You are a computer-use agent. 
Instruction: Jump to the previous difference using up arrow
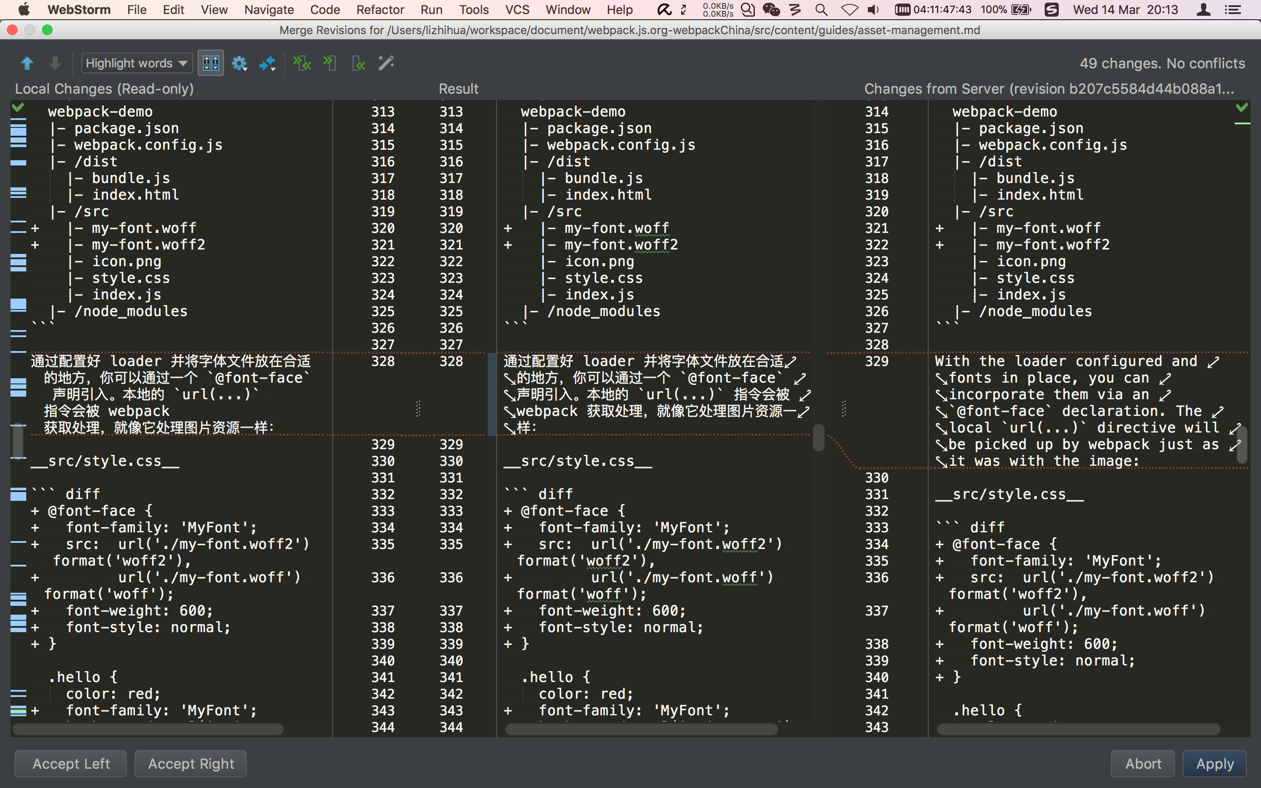[27, 63]
